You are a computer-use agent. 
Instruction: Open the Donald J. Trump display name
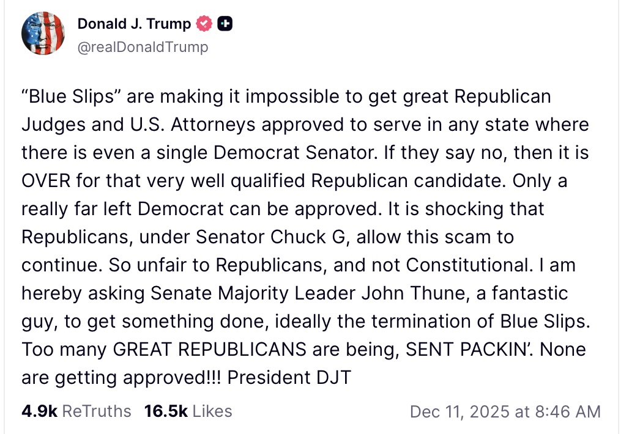point(133,24)
